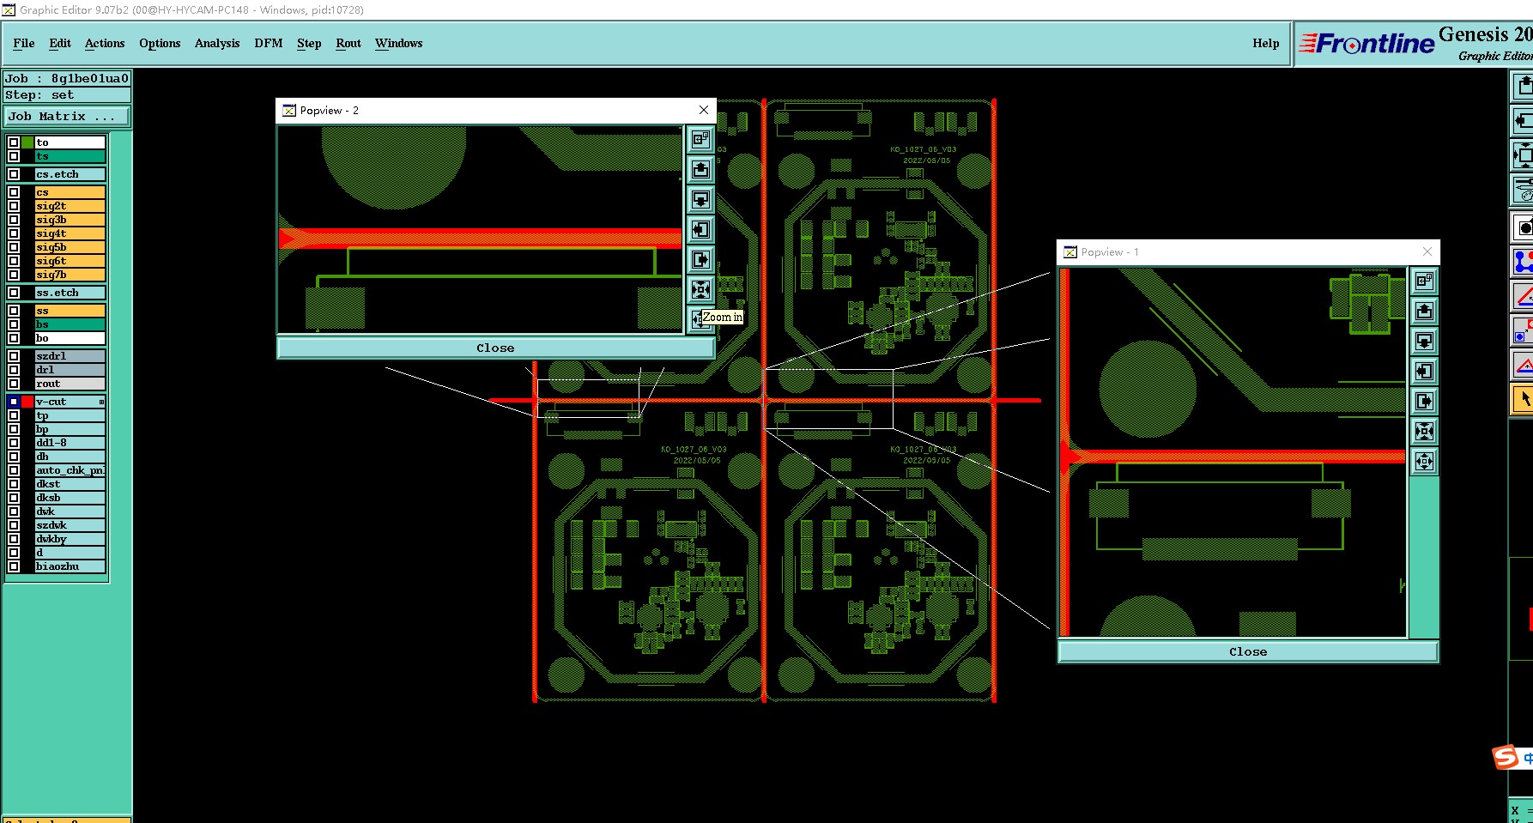
Task: Open the Actions menu
Action: tap(105, 43)
